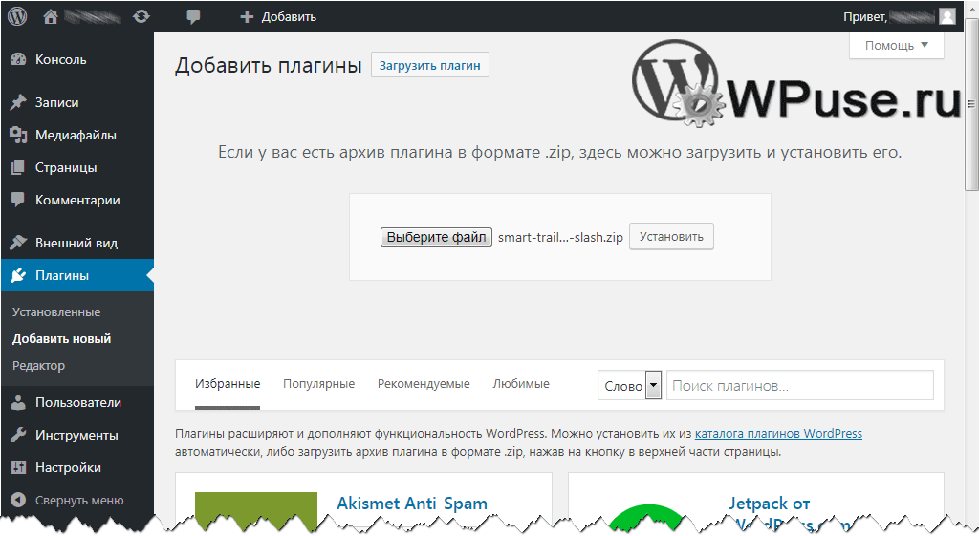Viewport: 979px width, 536px height.
Task: Click the WordPress logo in admin bar
Action: pos(17,16)
